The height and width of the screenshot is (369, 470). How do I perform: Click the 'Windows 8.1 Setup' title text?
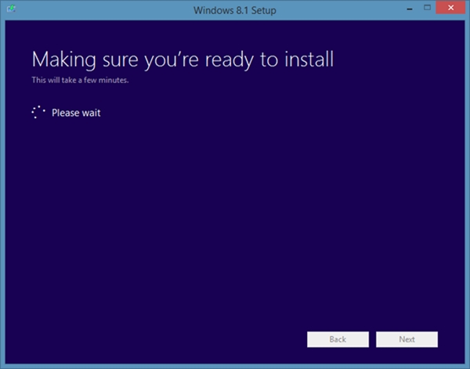tap(233, 9)
